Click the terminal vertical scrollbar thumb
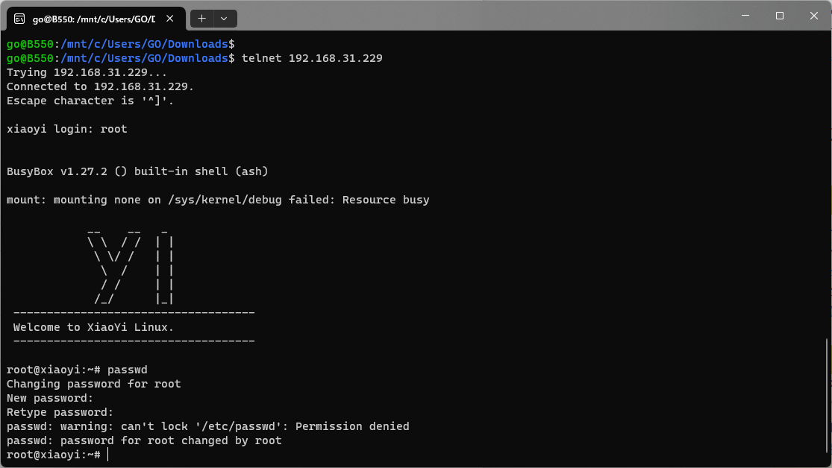Viewport: 832px width, 468px height. coord(827,395)
